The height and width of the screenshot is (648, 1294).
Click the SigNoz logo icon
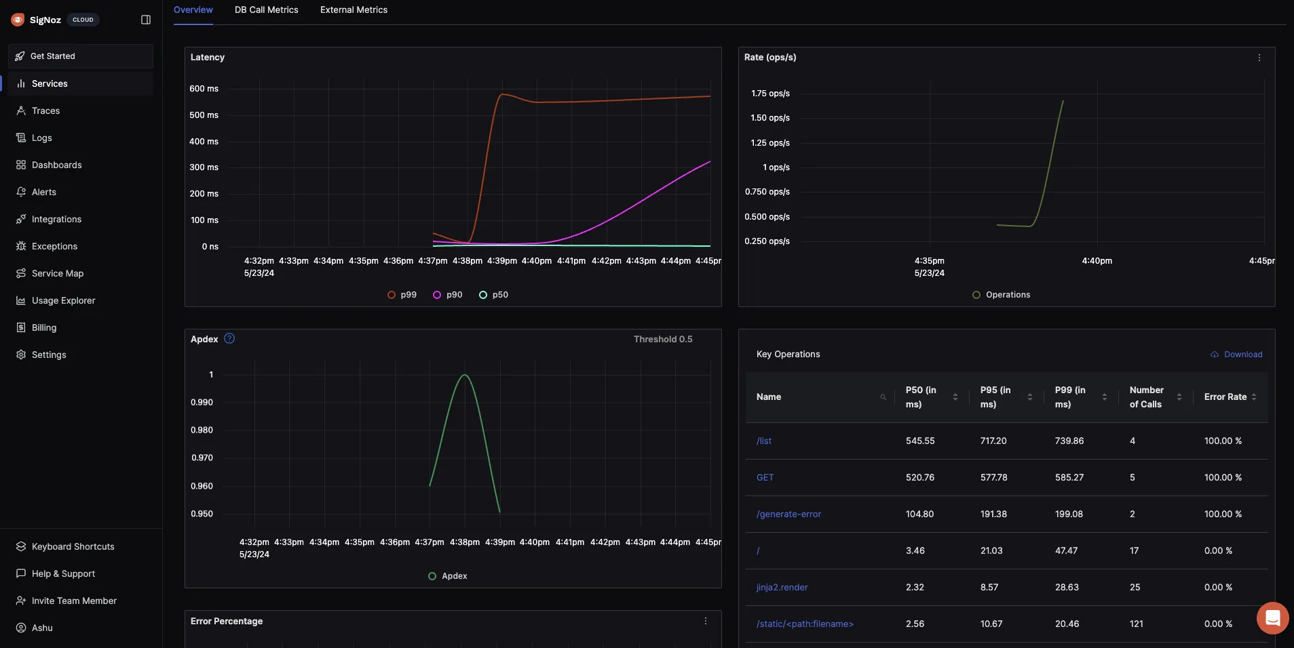[x=18, y=20]
